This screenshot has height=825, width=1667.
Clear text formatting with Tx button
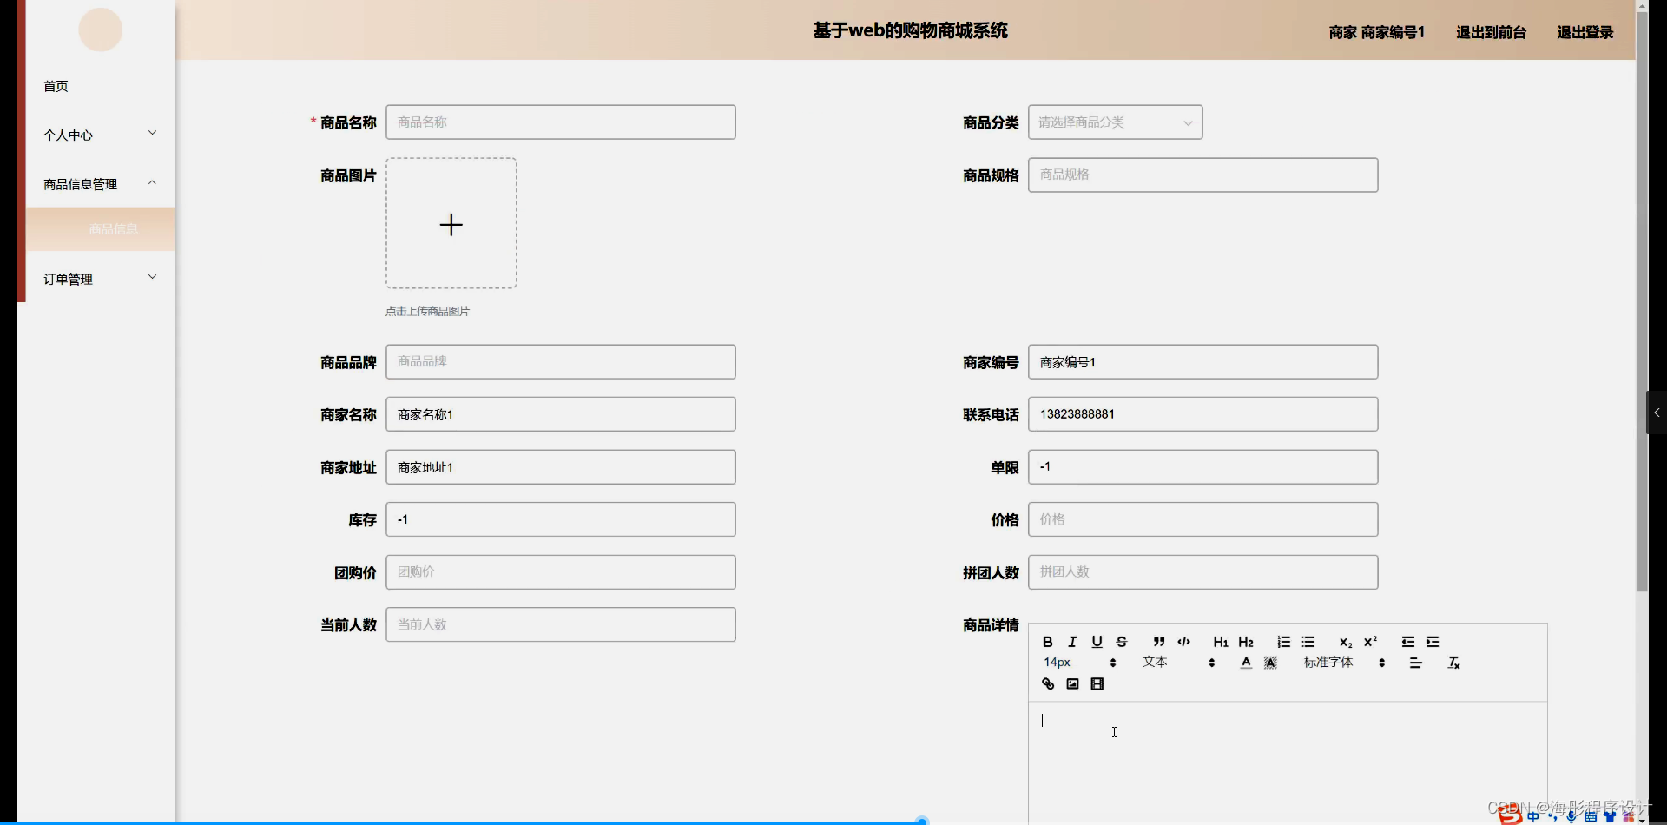1453,662
